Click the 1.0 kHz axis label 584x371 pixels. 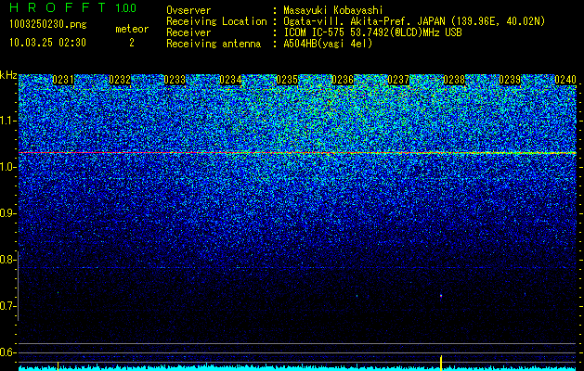point(6,167)
